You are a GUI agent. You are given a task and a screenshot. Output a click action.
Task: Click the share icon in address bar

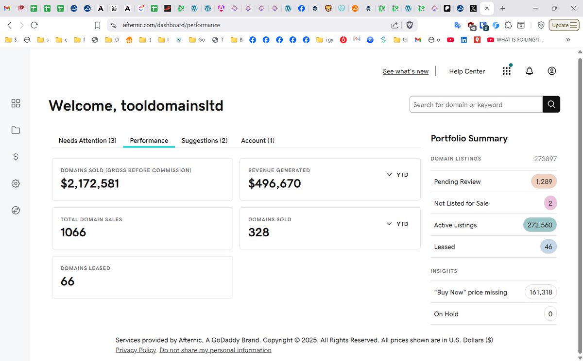[x=394, y=25]
